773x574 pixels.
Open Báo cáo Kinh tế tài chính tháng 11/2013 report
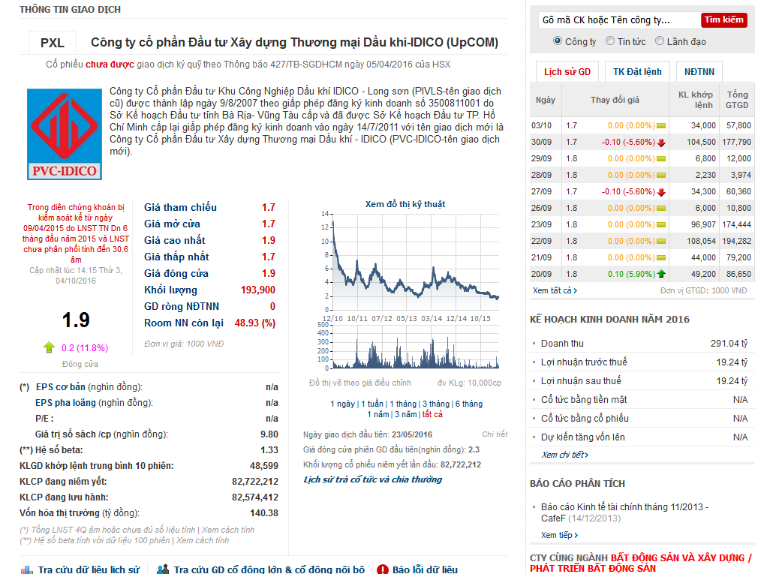pos(624,512)
